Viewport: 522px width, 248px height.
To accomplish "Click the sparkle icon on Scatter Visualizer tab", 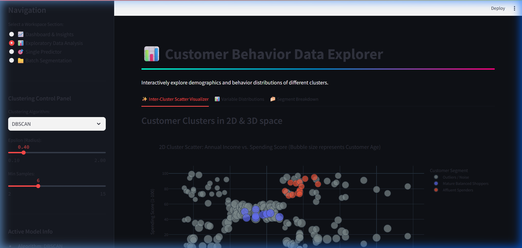I will tap(145, 99).
